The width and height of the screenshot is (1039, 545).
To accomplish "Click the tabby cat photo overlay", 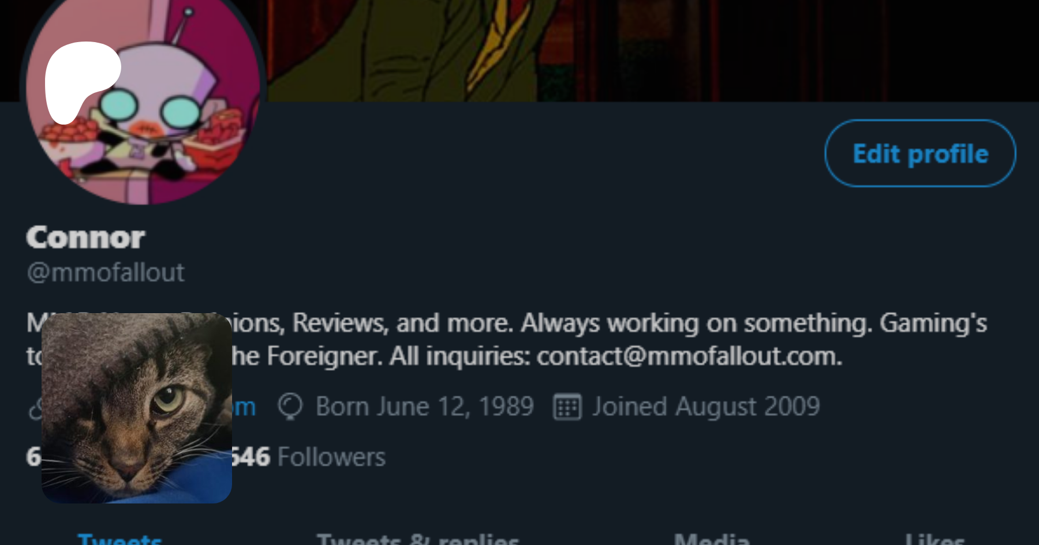I will 137,408.
